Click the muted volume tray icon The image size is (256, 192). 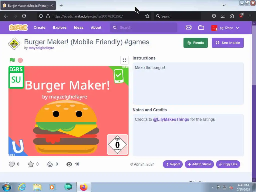[x=231, y=187]
